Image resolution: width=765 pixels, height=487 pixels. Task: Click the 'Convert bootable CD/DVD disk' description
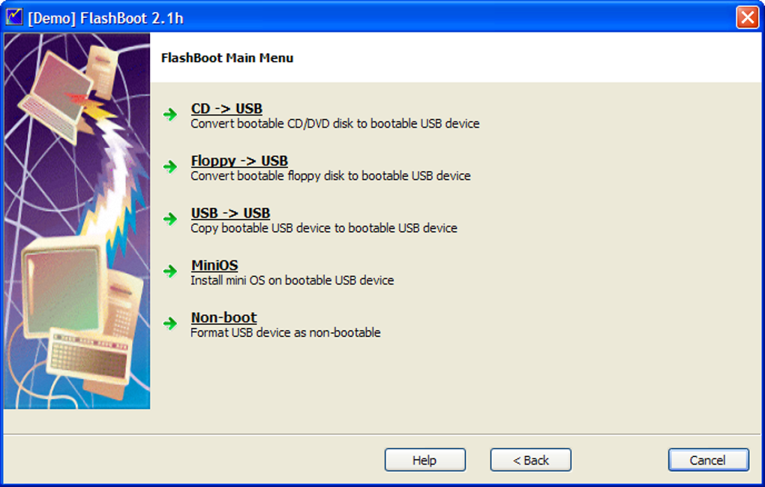coord(335,124)
